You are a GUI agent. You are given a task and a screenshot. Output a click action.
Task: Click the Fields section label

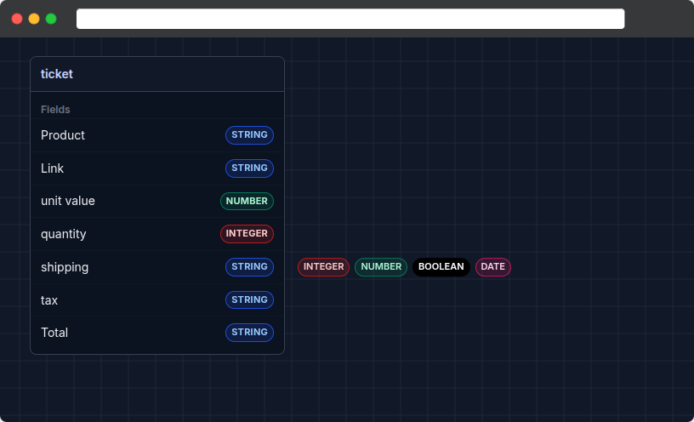pyautogui.click(x=55, y=110)
